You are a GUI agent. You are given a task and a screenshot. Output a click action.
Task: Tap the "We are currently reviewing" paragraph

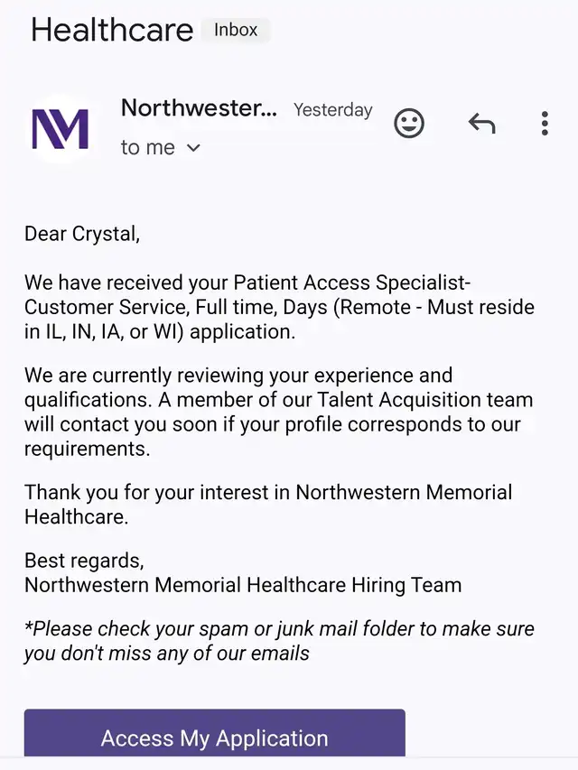click(279, 412)
